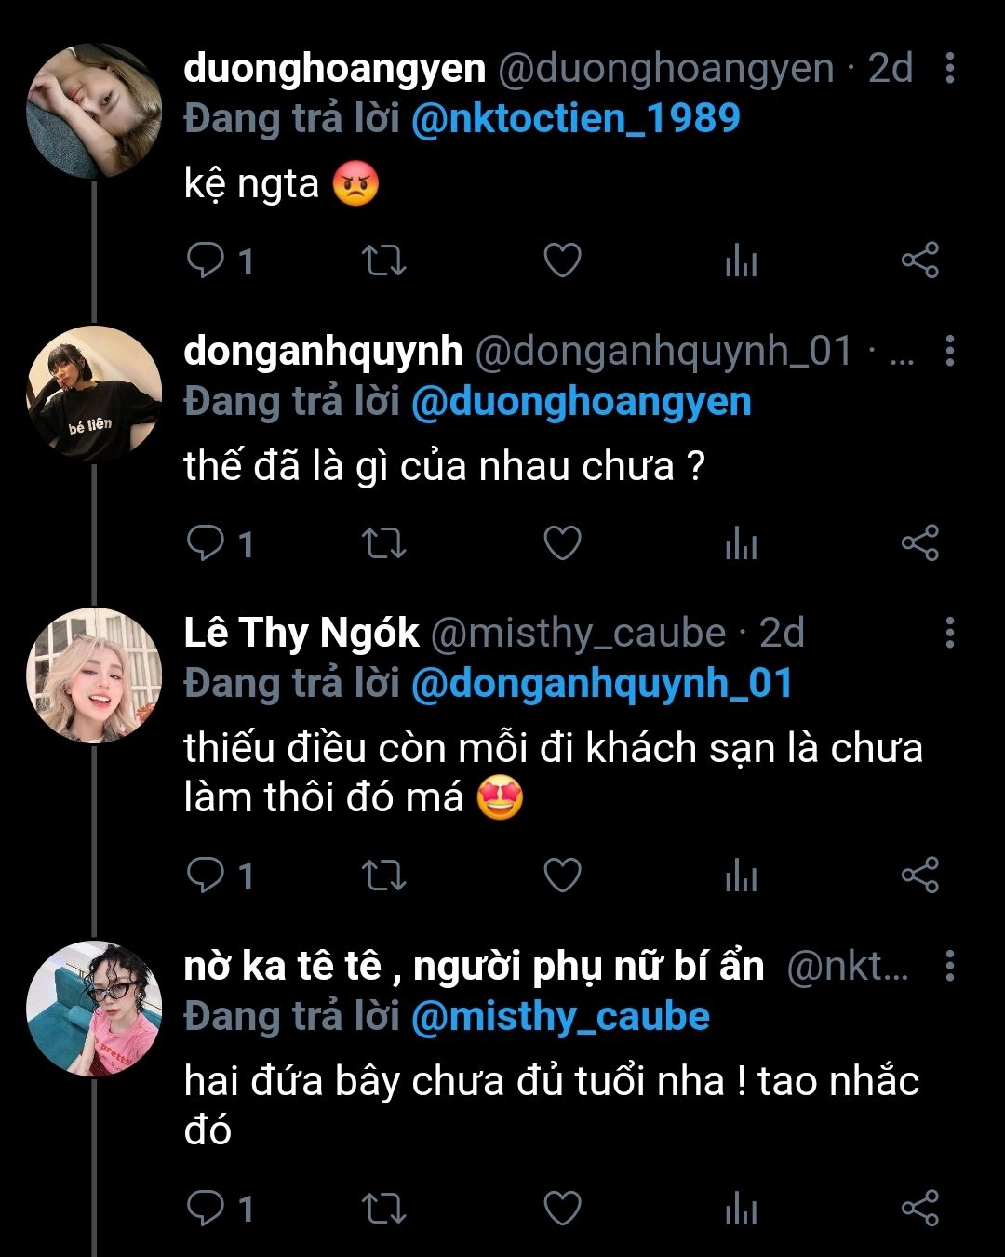
Task: Share the last tweet in thread
Action: coord(919,1208)
